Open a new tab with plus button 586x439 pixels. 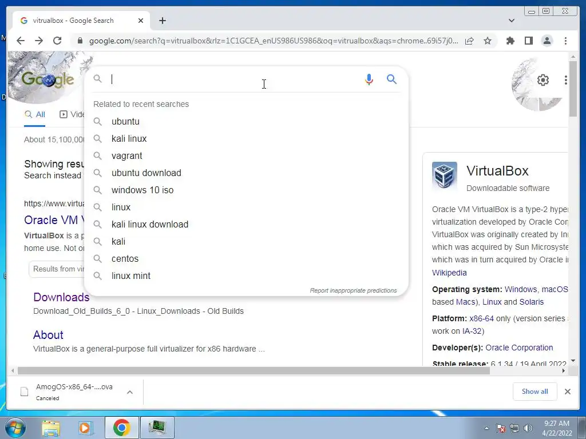[162, 21]
